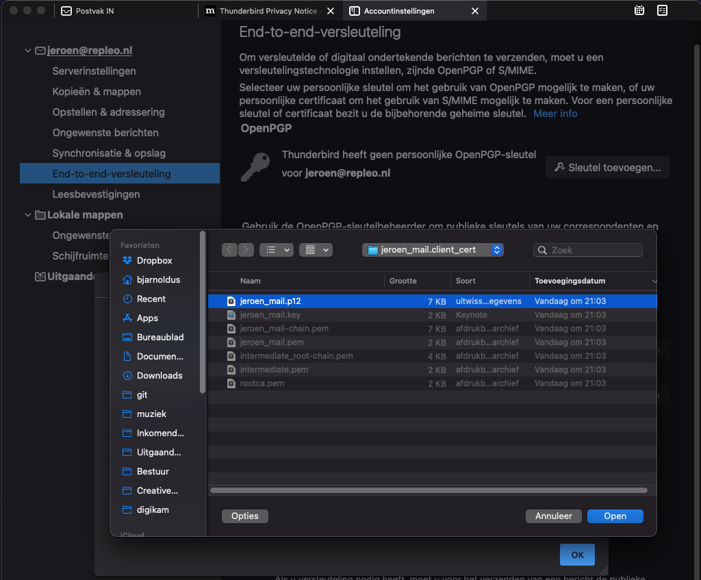Open Ongewenste berichten under jeroen@repleo.nl
This screenshot has width=701, height=580.
click(x=105, y=133)
